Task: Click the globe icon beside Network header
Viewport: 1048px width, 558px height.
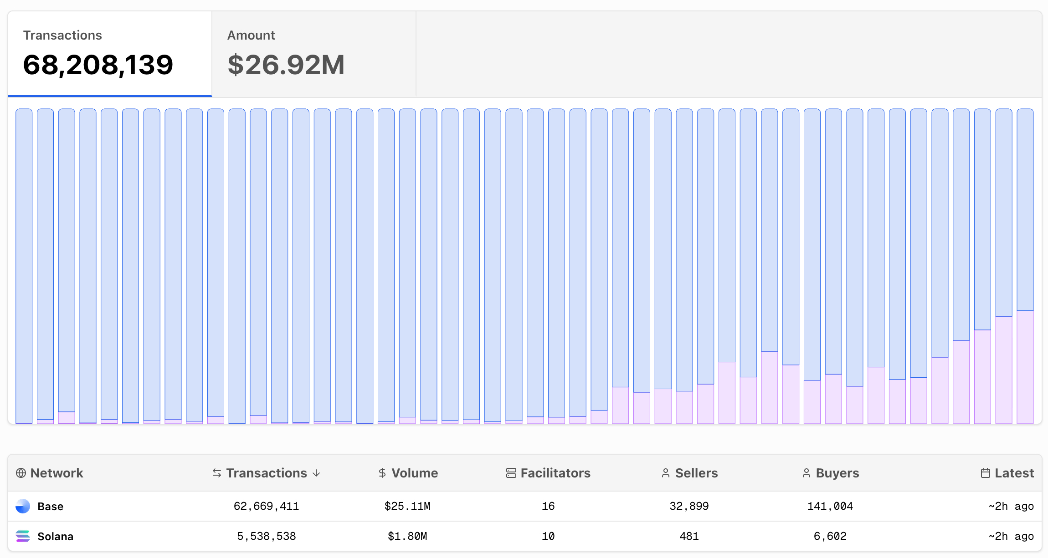Action: [x=21, y=473]
